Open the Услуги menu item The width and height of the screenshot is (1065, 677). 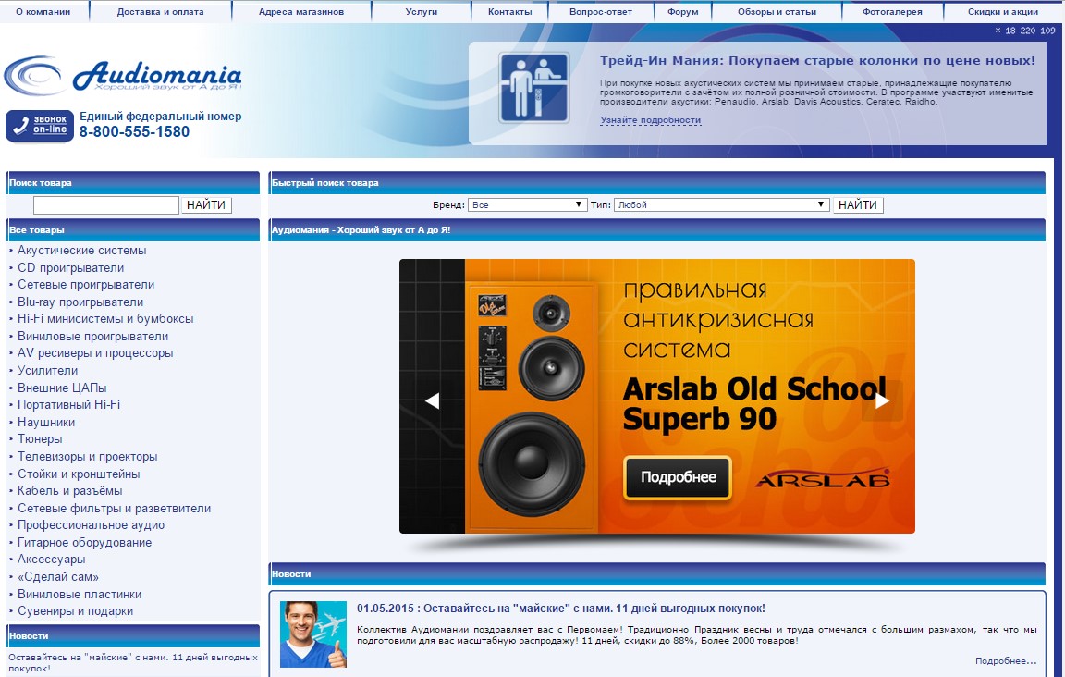(x=422, y=11)
